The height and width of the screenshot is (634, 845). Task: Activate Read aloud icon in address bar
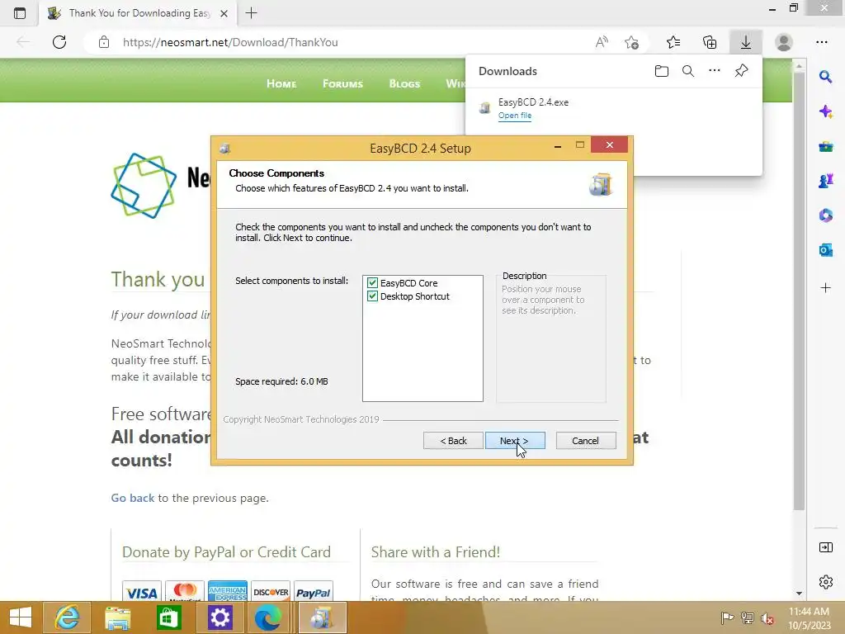pyautogui.click(x=602, y=42)
